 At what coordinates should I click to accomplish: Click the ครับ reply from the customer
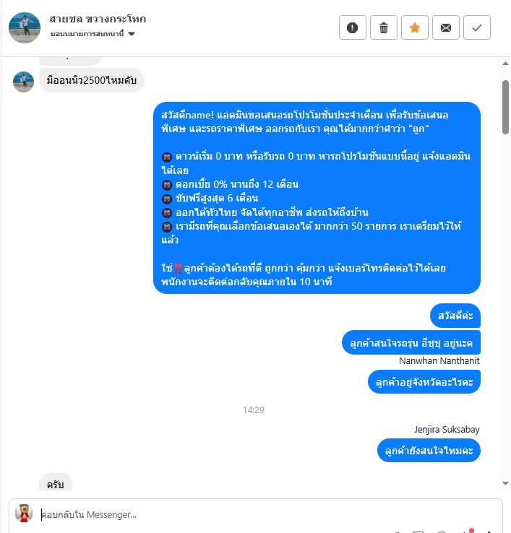click(56, 482)
